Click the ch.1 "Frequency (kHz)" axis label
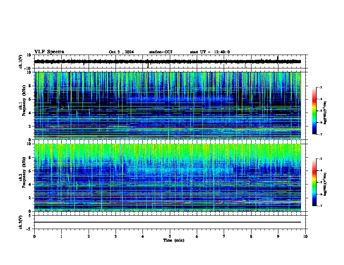 point(24,101)
